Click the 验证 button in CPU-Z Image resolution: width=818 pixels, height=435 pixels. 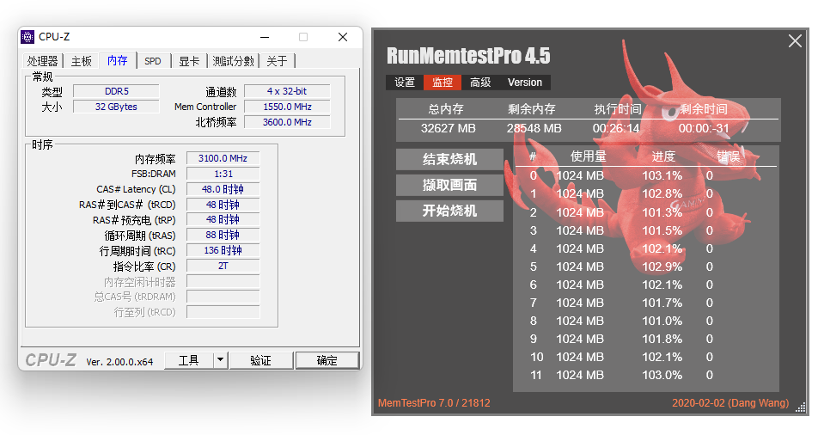coord(261,360)
